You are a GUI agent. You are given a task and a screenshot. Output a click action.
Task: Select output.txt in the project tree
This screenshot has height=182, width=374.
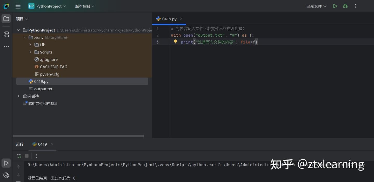point(43,89)
